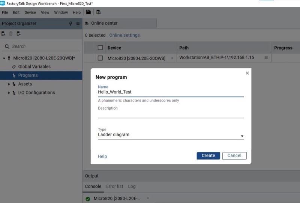Click the I/O Configurations tree icon

(14, 93)
